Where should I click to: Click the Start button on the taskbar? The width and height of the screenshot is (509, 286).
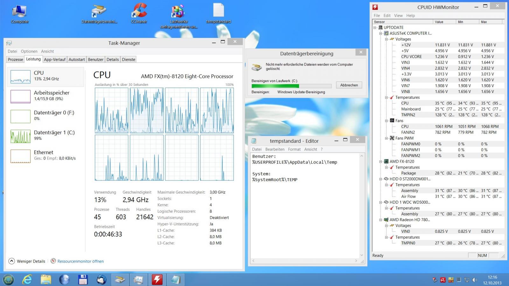point(9,280)
